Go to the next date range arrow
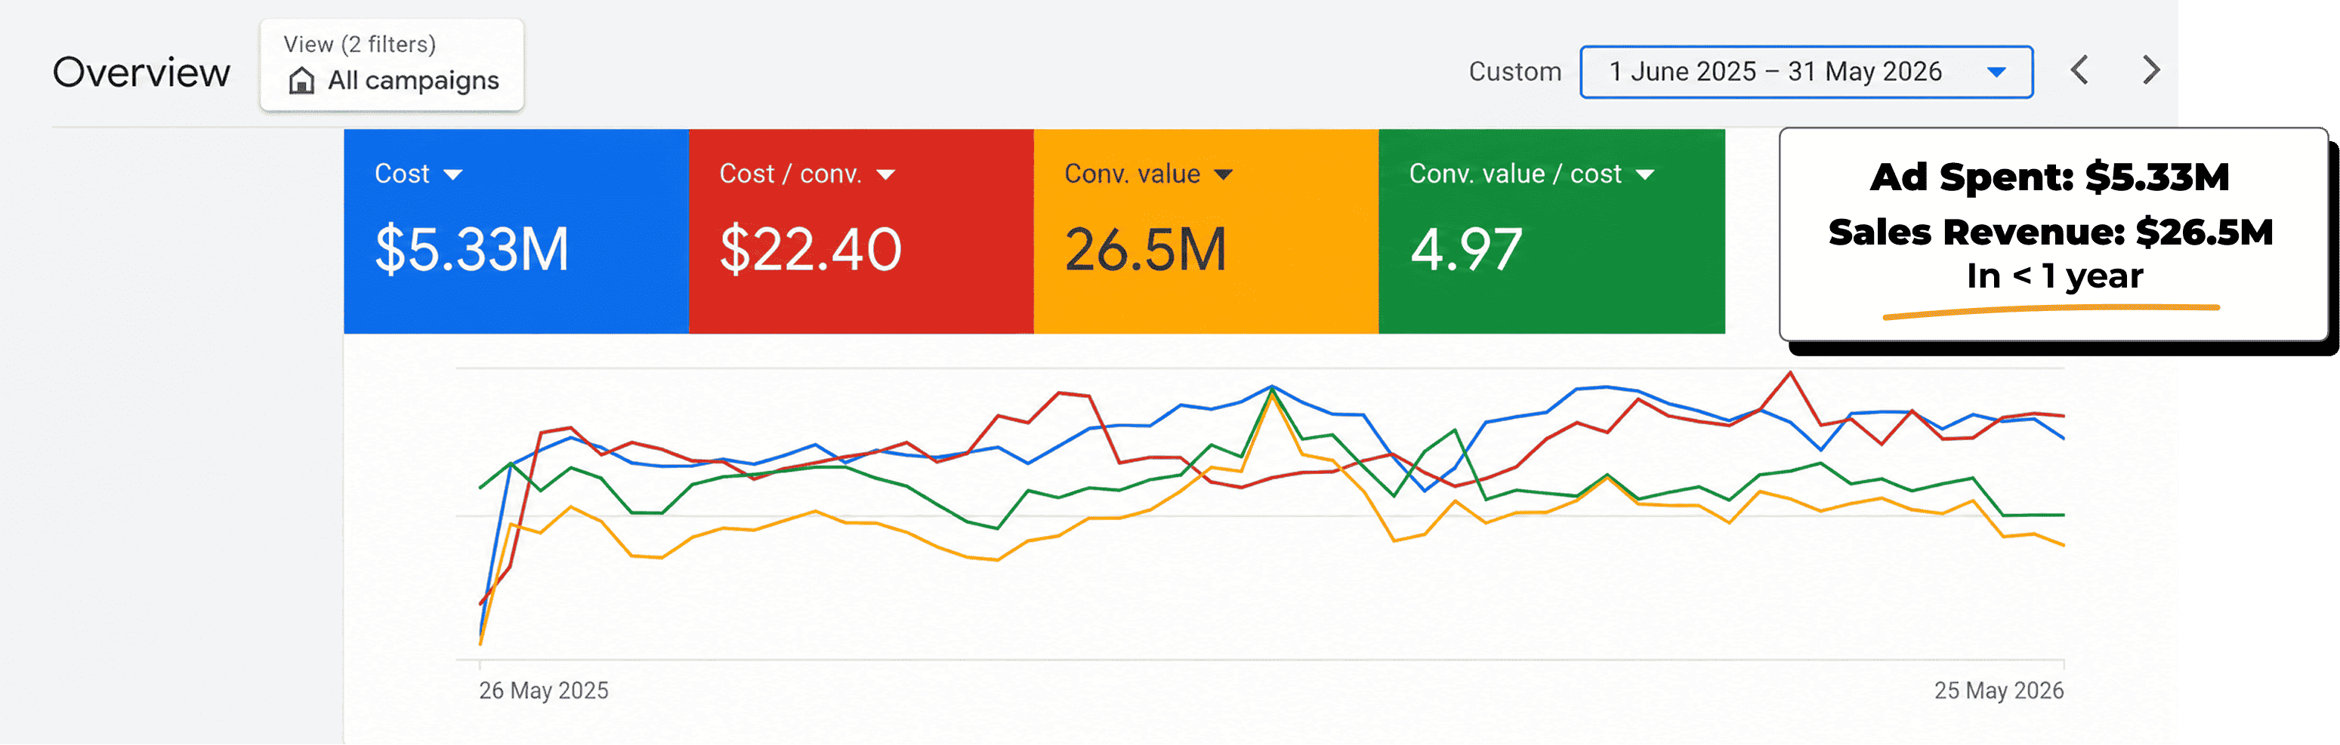The image size is (2340, 745). coord(2150,70)
